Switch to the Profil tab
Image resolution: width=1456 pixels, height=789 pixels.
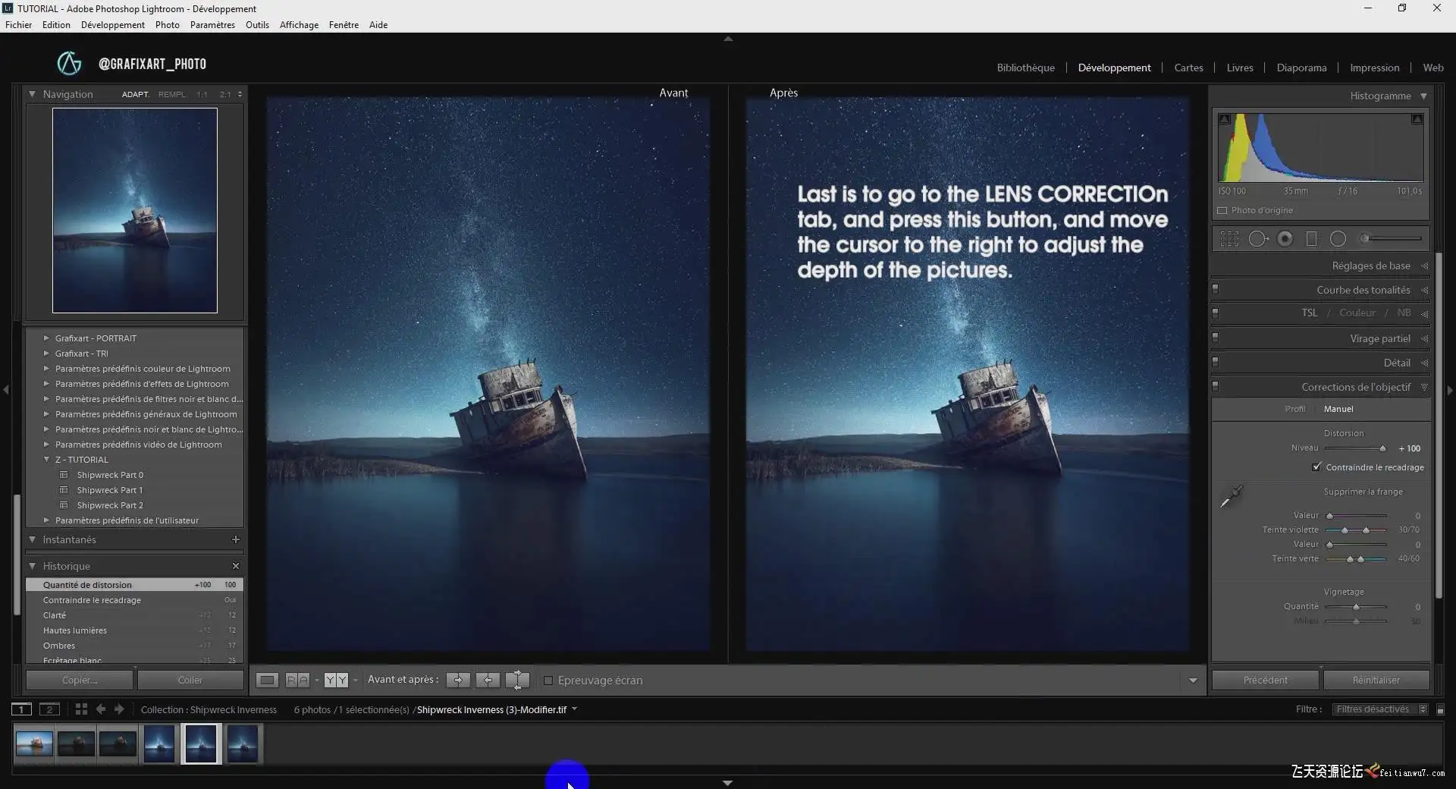coord(1295,409)
